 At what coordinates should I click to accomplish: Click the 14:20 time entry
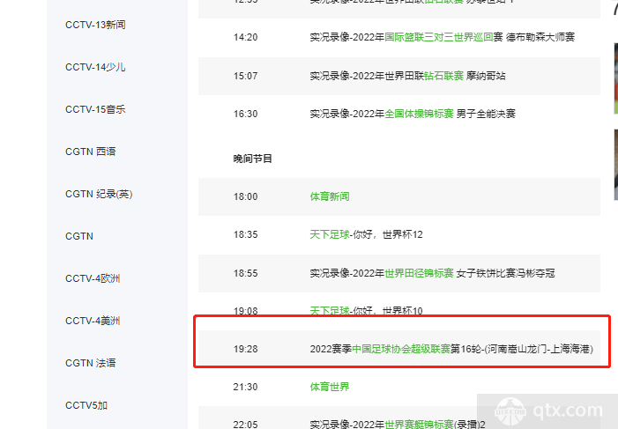246,37
